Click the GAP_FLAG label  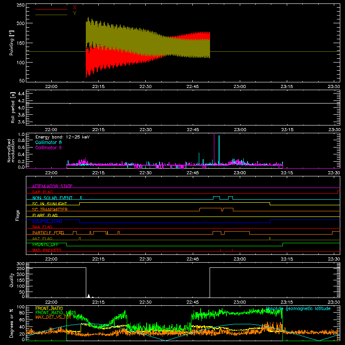[42, 192]
